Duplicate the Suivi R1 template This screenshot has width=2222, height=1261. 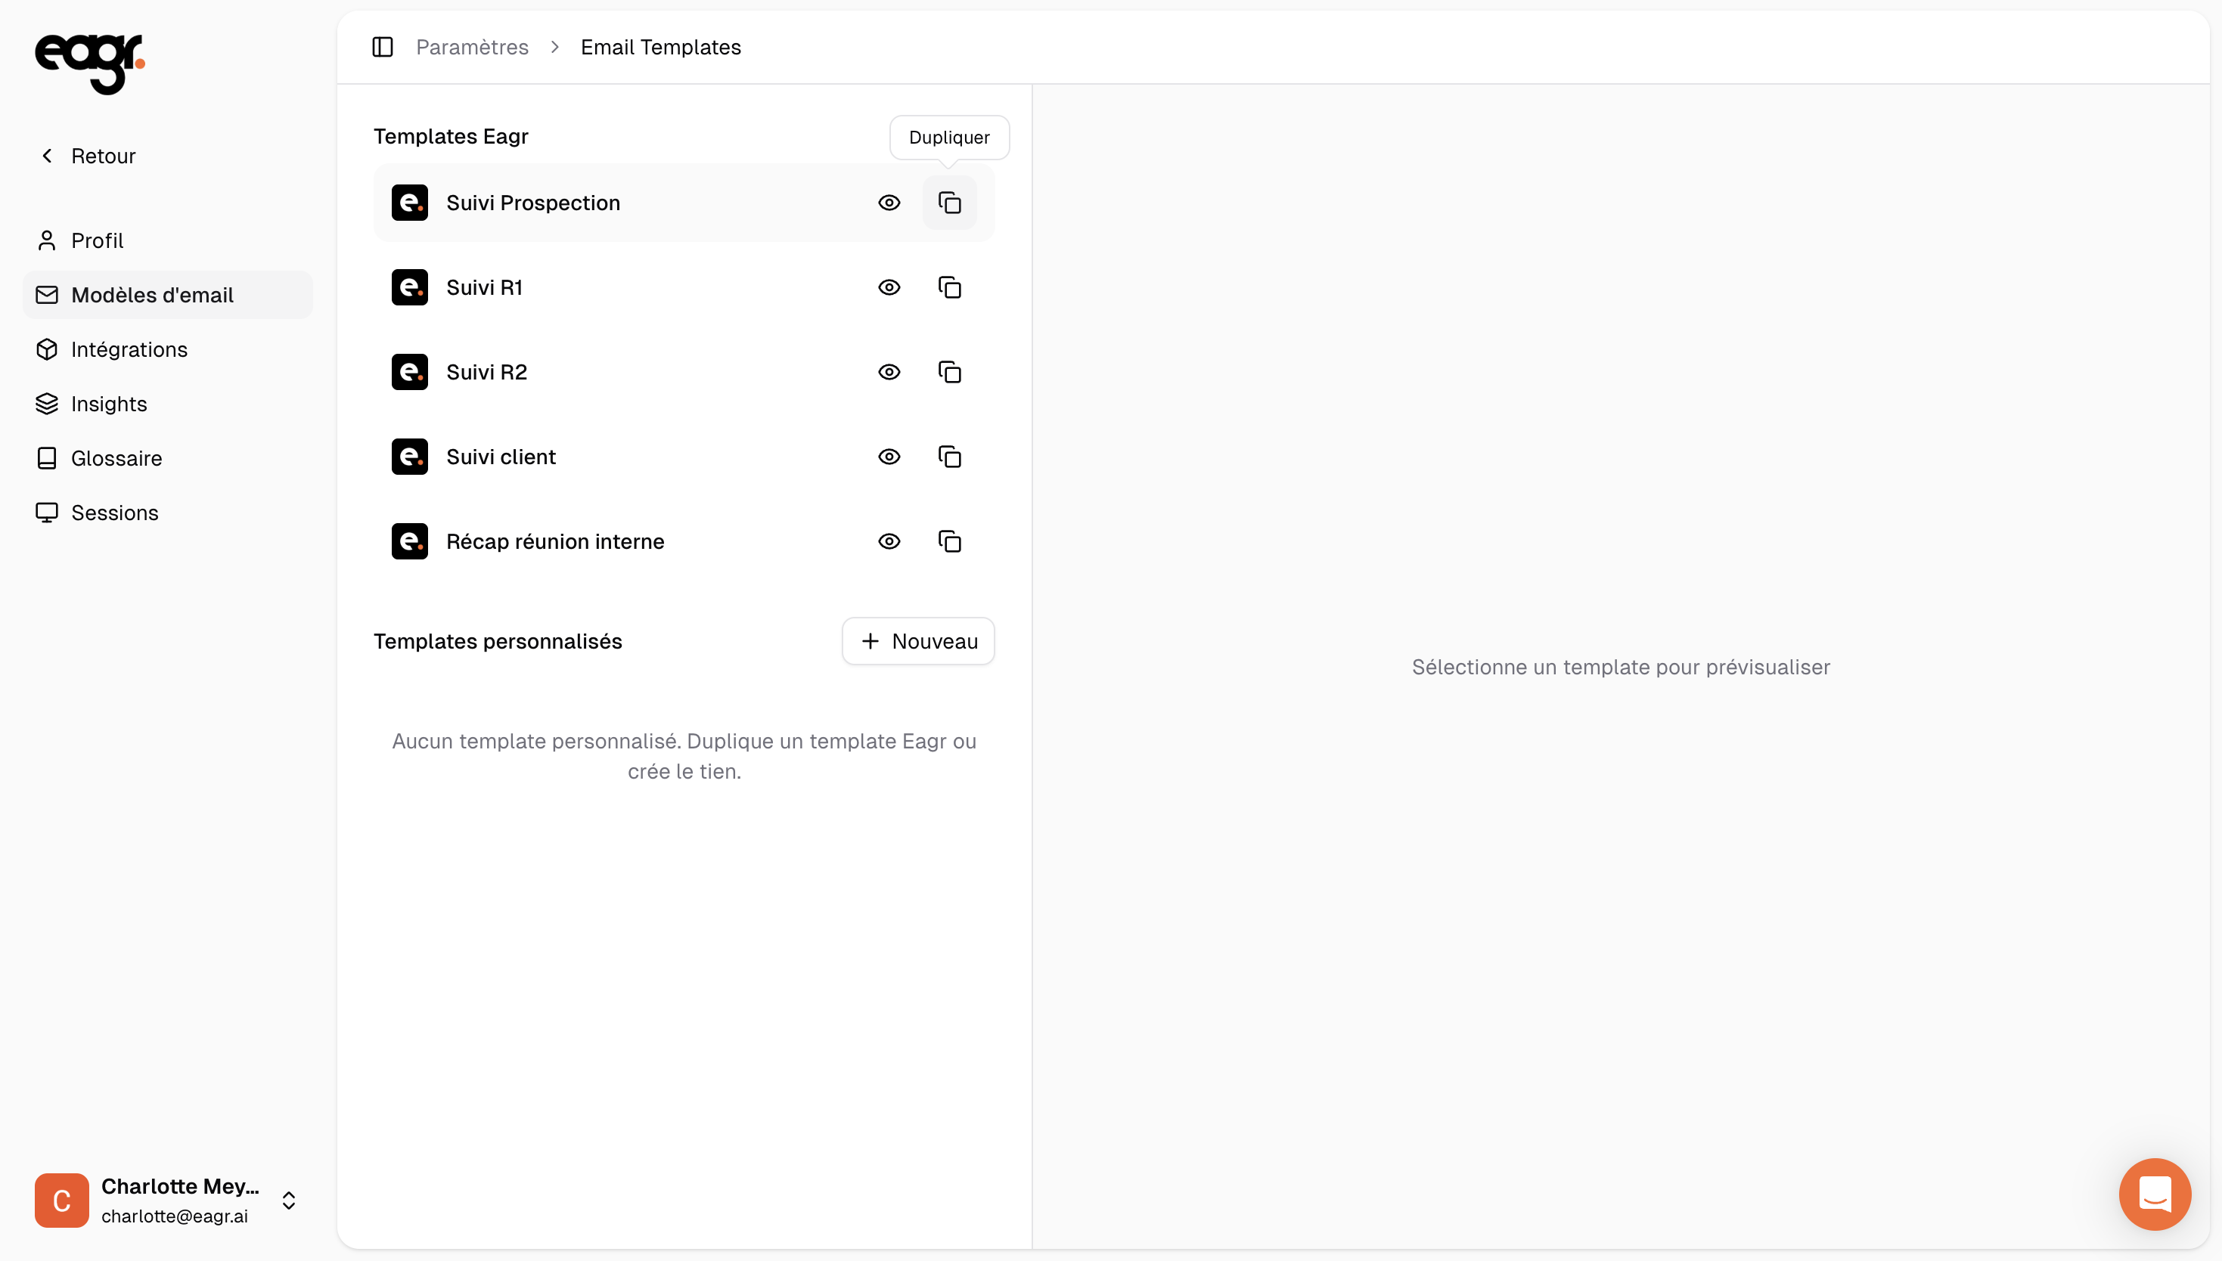coord(949,287)
